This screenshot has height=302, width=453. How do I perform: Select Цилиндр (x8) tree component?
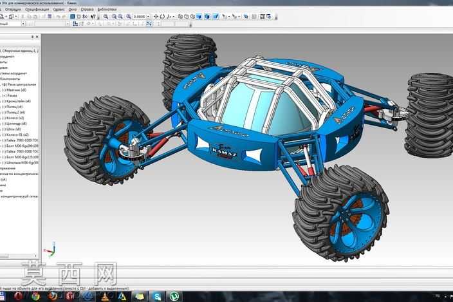tap(14, 124)
